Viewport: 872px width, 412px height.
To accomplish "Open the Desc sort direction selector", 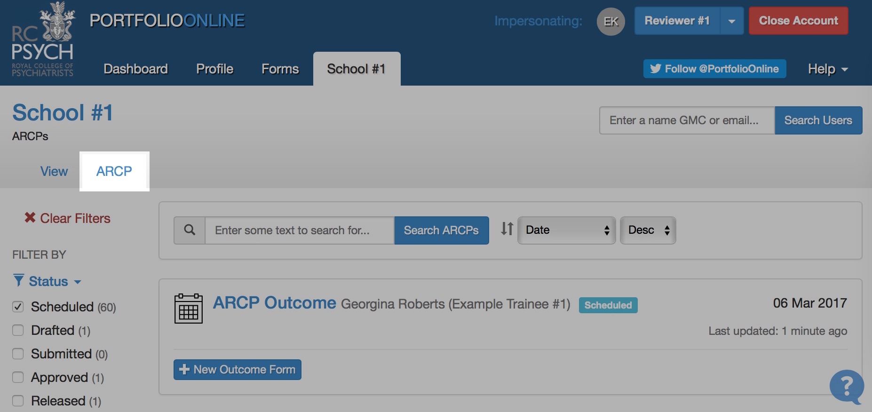I will (648, 230).
